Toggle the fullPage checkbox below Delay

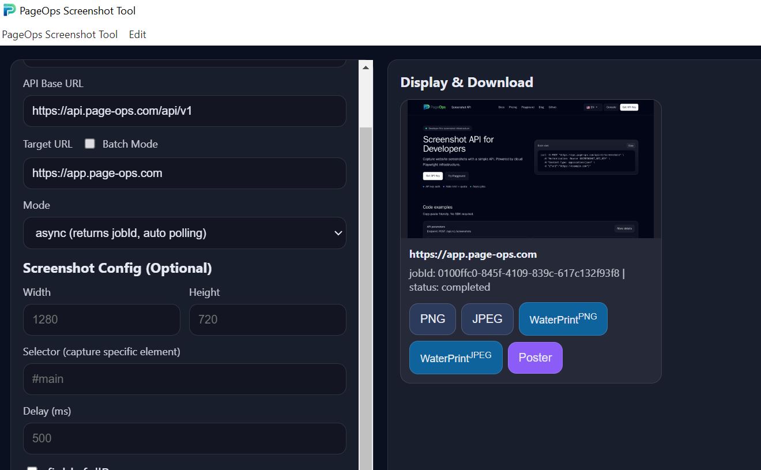(x=32, y=468)
